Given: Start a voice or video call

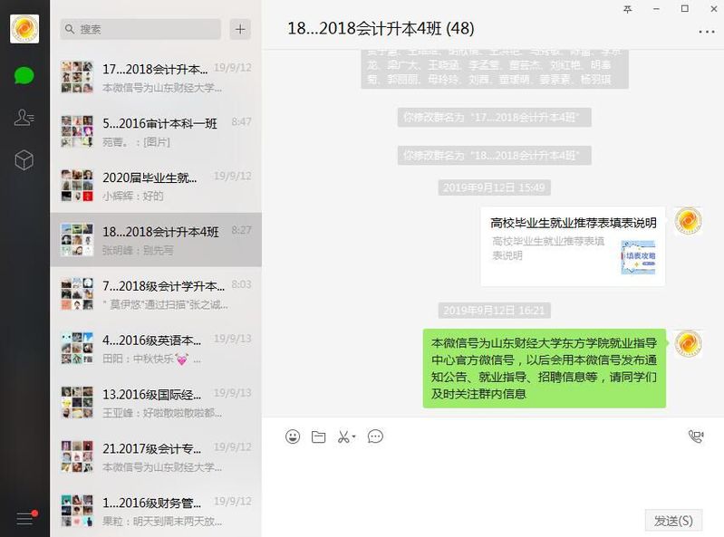Looking at the screenshot, I should point(696,436).
